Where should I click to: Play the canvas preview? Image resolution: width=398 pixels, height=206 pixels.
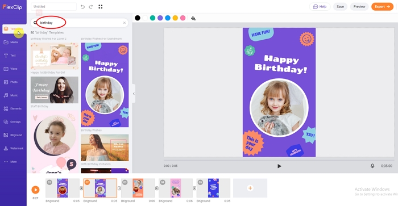point(279,166)
